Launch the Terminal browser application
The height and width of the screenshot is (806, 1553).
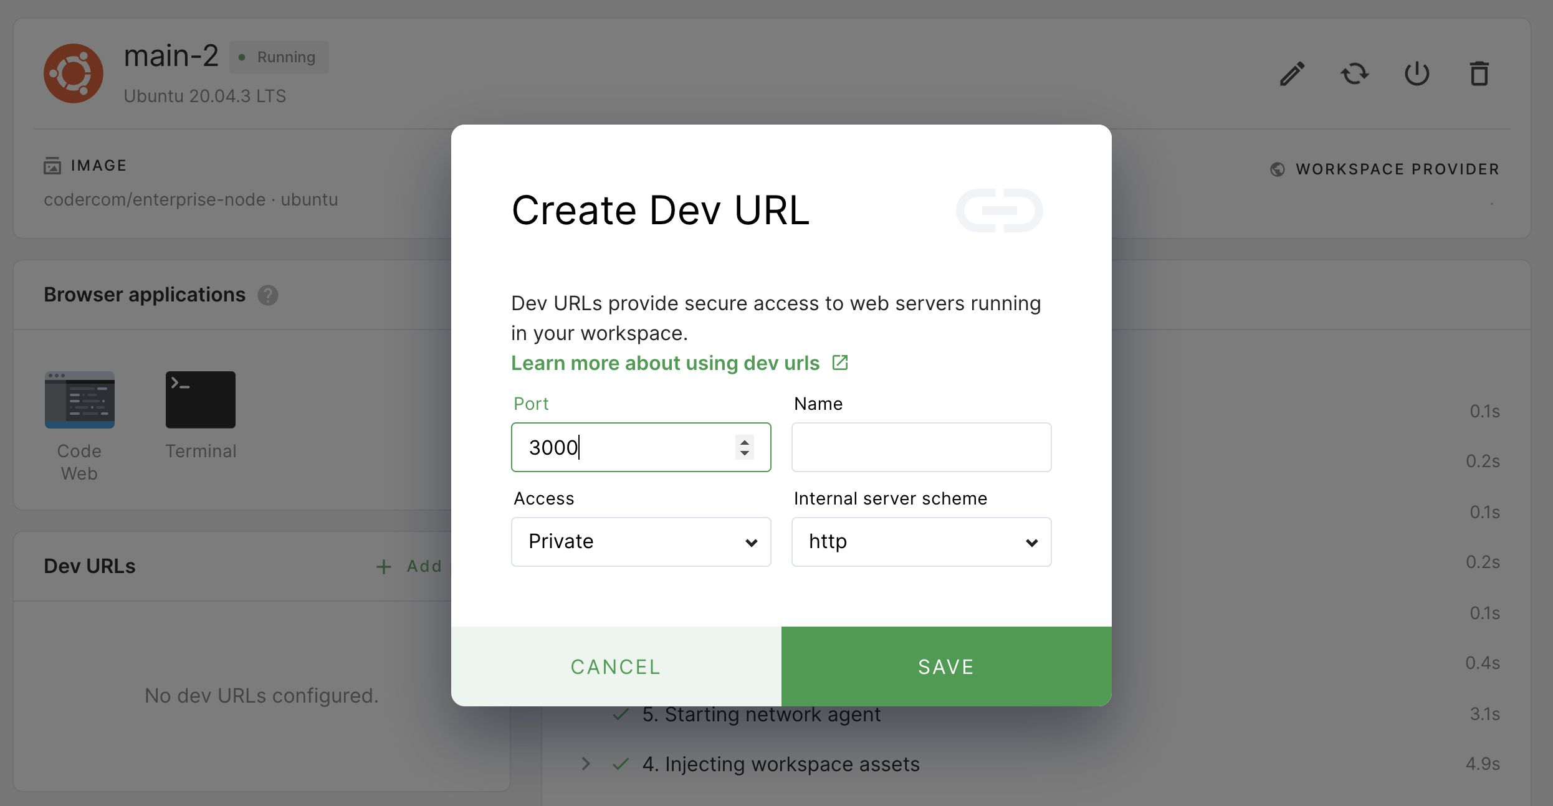200,399
